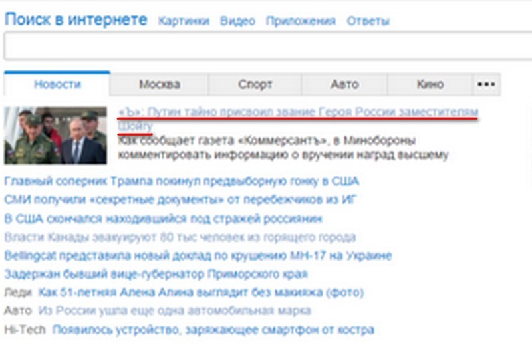Select the Новости tab
The width and height of the screenshot is (532, 355).
tap(57, 84)
